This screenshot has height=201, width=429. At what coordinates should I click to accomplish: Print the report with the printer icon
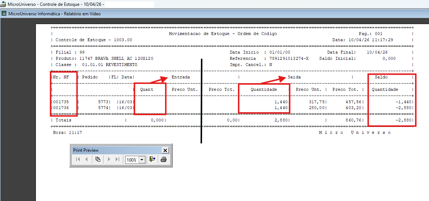click(x=164, y=159)
